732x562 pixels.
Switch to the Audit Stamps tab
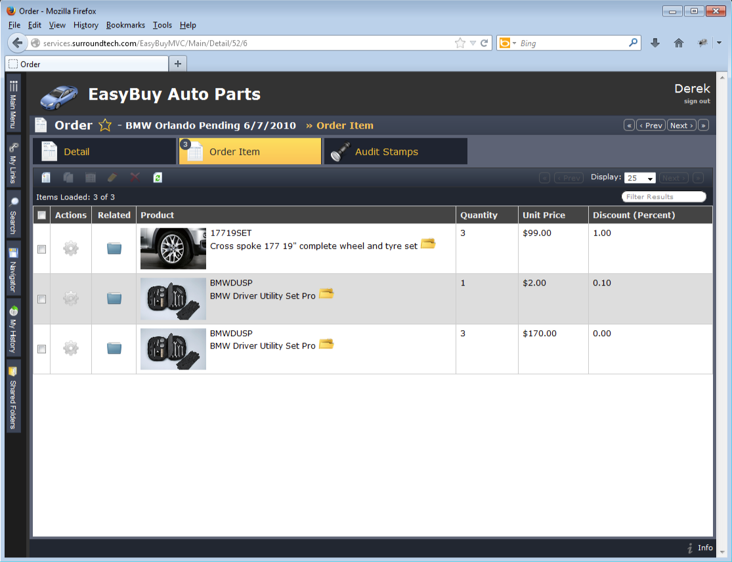(396, 151)
